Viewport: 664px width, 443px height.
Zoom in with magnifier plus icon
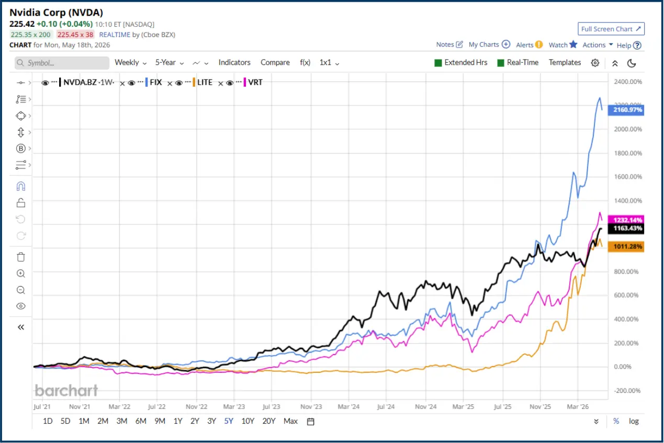coord(21,273)
